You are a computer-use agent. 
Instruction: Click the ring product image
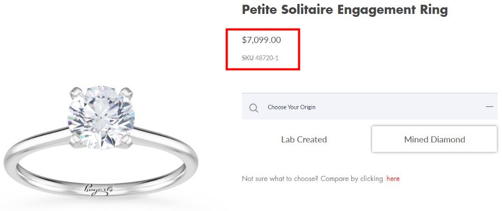101,141
